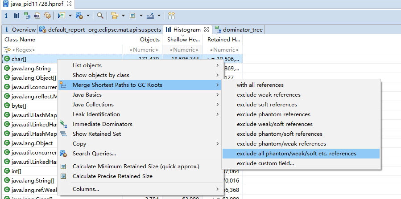Select 'exclude weak/soft references' option
The image size is (401, 199).
pos(301,124)
